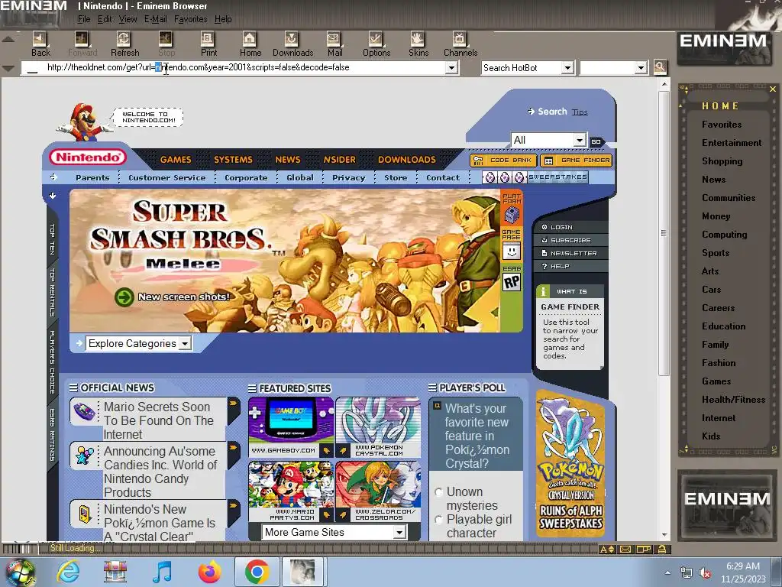Click the Nintendo logo
Screen dimensions: 782x587
click(x=88, y=157)
